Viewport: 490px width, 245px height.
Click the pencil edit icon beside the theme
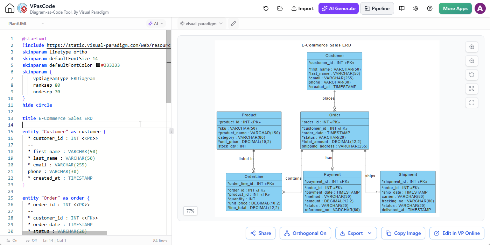(233, 24)
